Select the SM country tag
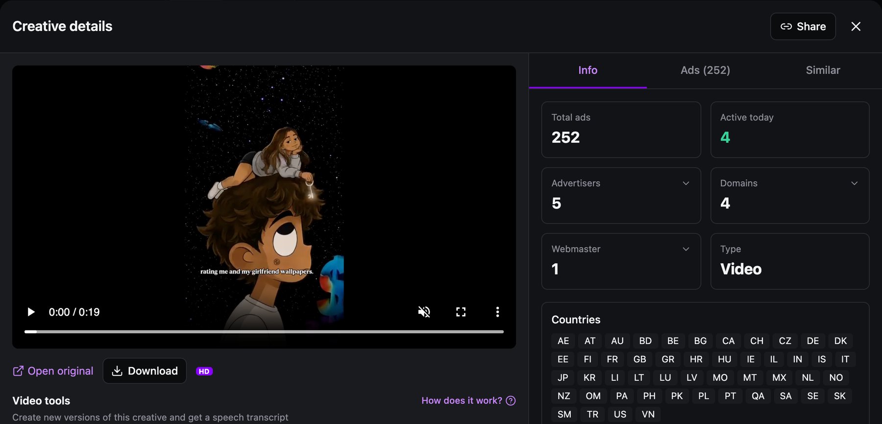This screenshot has height=424, width=882. 564,414
